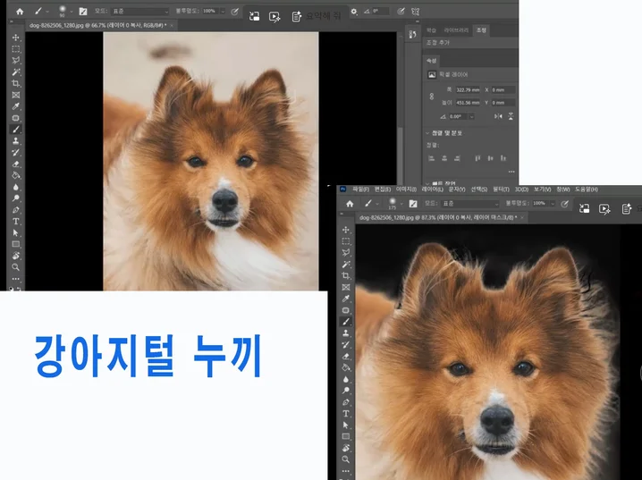This screenshot has height=480, width=642.
Task: Open the opacity dropdown arrow in lower-right window
Action: pos(553,204)
